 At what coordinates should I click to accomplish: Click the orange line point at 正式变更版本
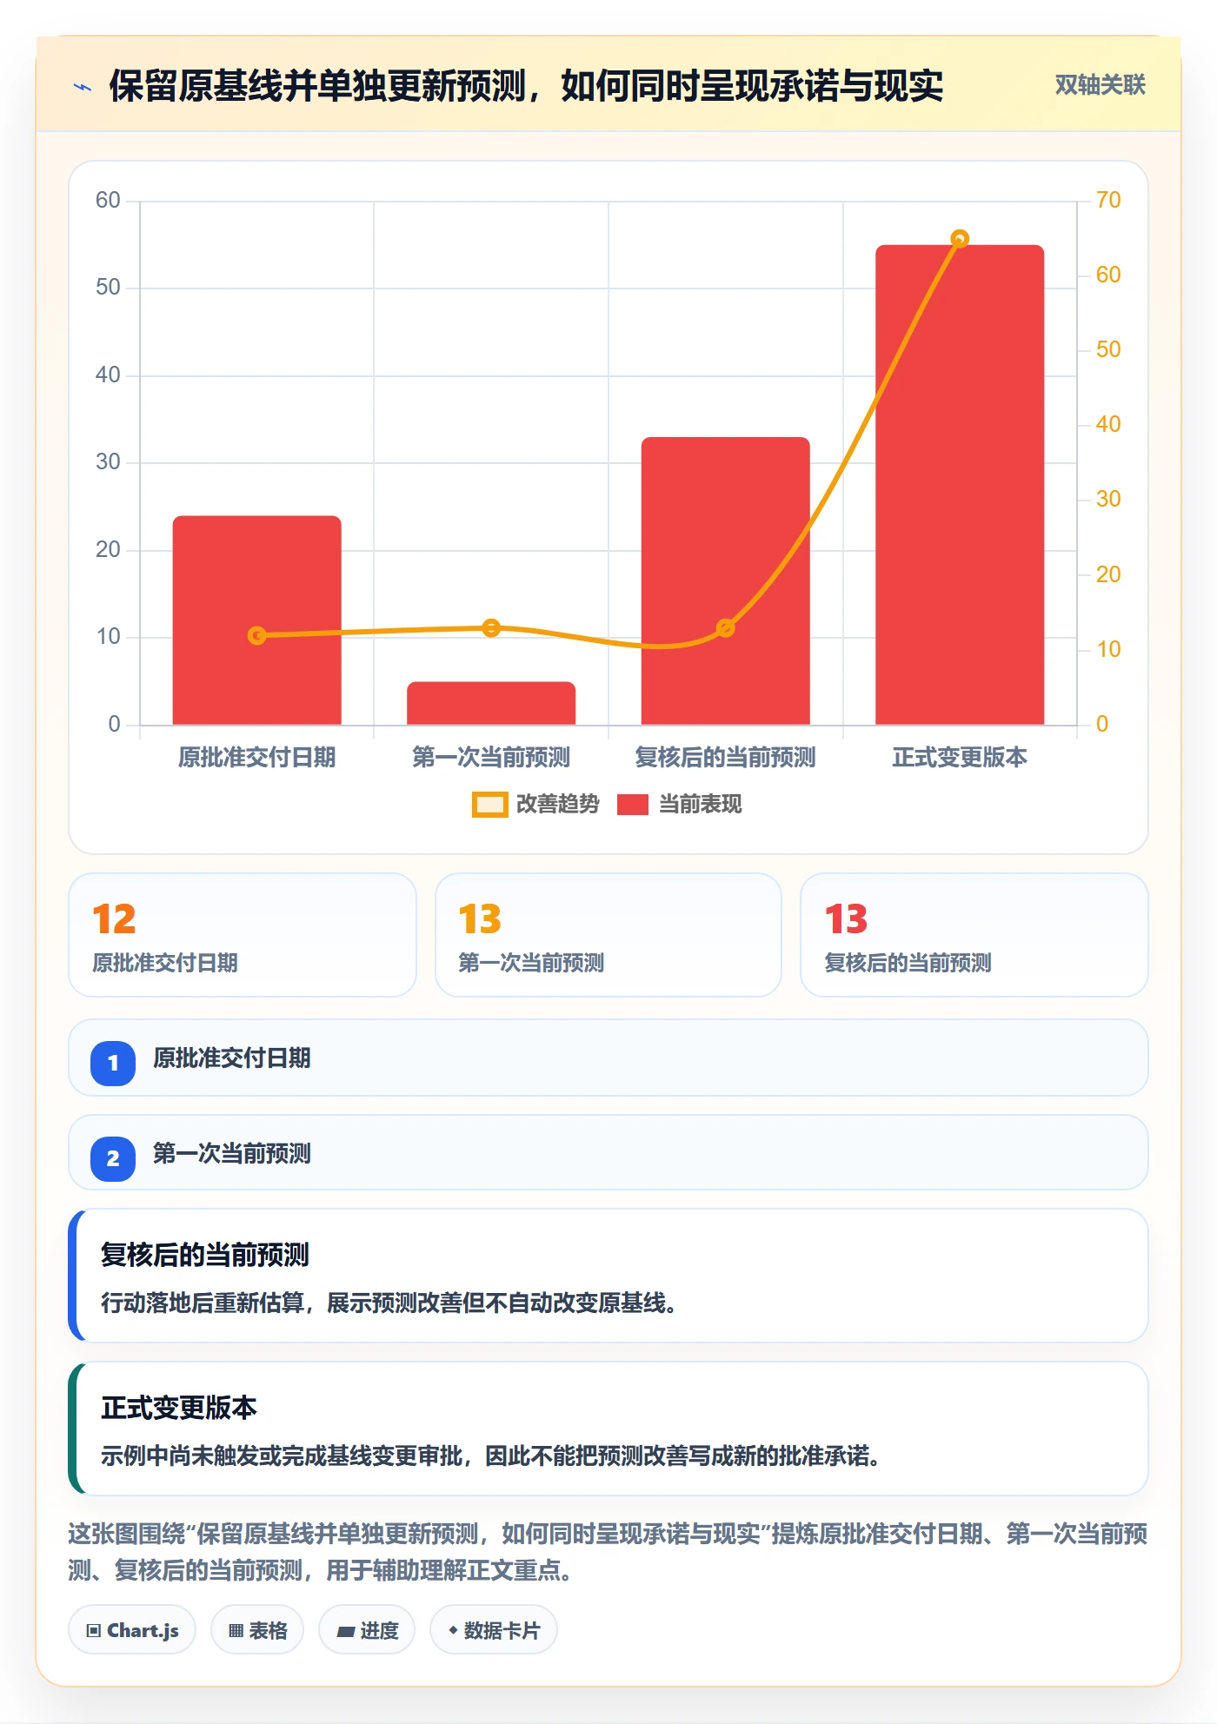(x=960, y=239)
